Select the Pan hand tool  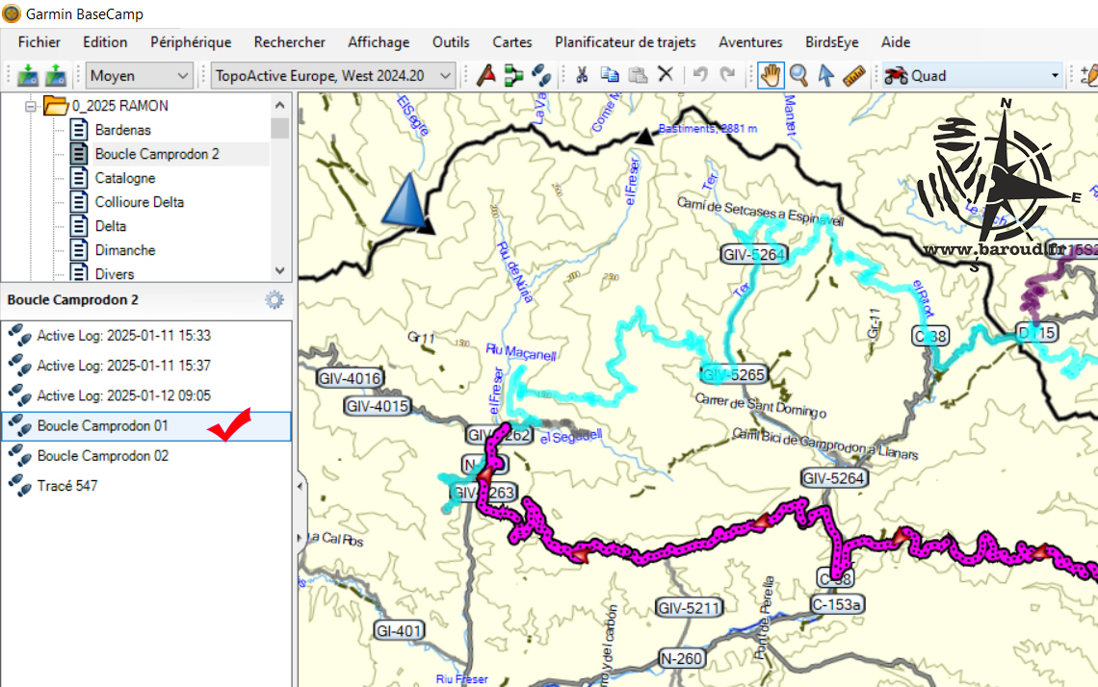coord(771,76)
